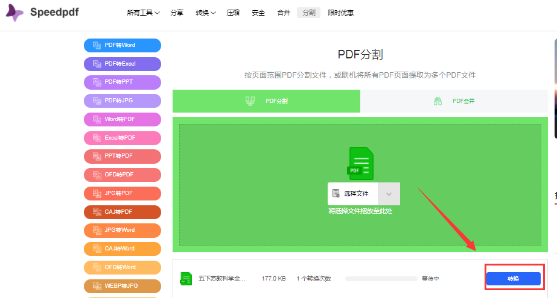Click the WEBP转JPG button label
The image size is (557, 298).
click(x=121, y=286)
